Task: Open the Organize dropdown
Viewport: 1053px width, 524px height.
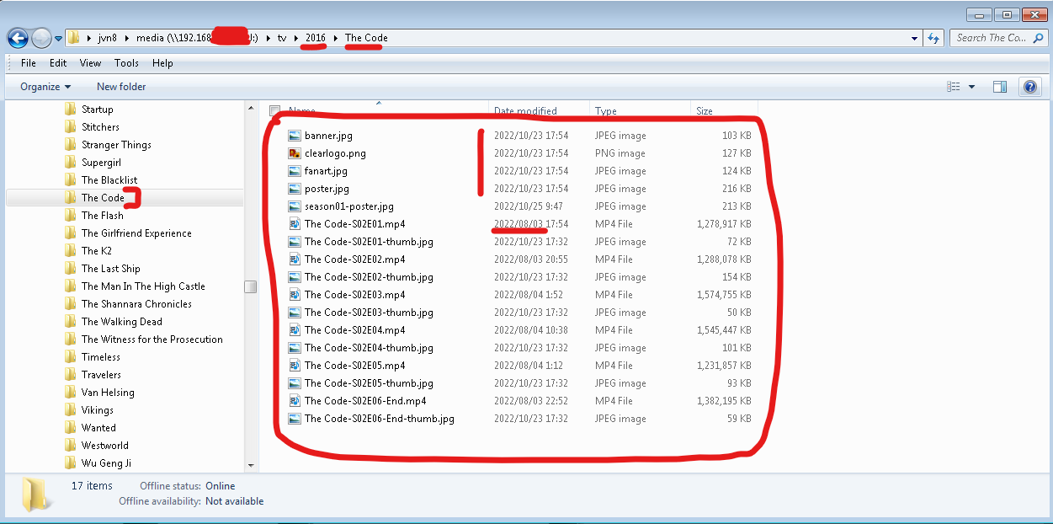Action: 45,87
